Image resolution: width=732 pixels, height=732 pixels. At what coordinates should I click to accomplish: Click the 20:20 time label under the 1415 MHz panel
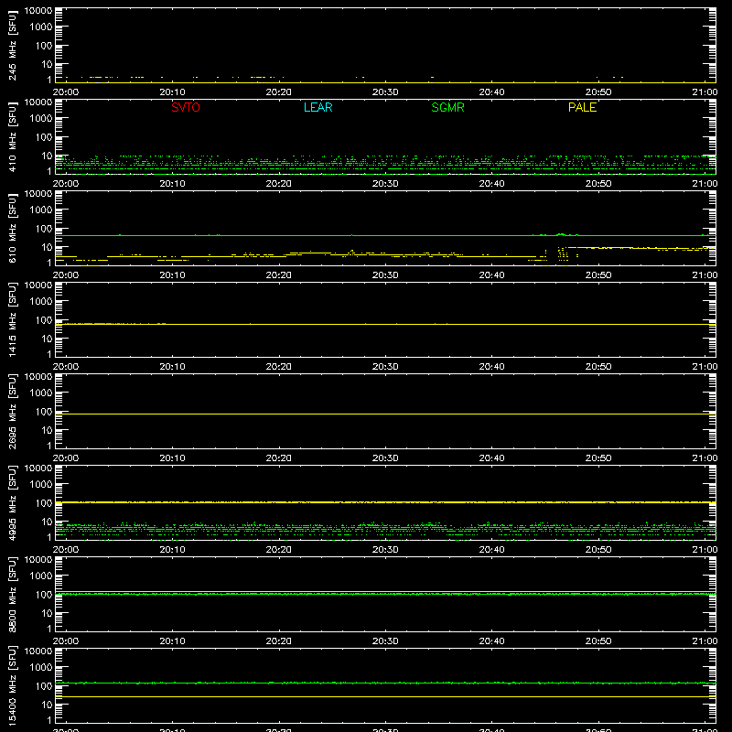[279, 367]
